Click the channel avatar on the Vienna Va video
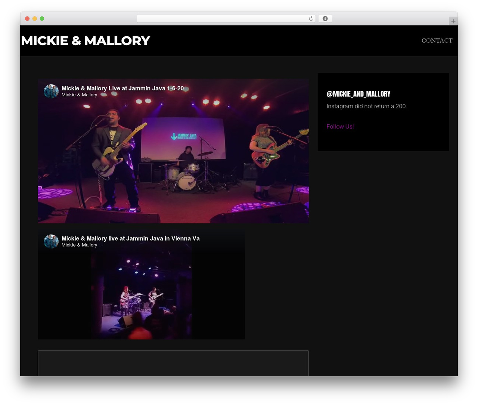478x405 pixels. click(51, 241)
